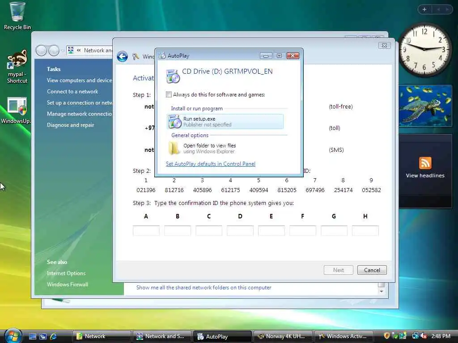Click Set up a connection or network link
458x343 pixels.
click(x=79, y=103)
